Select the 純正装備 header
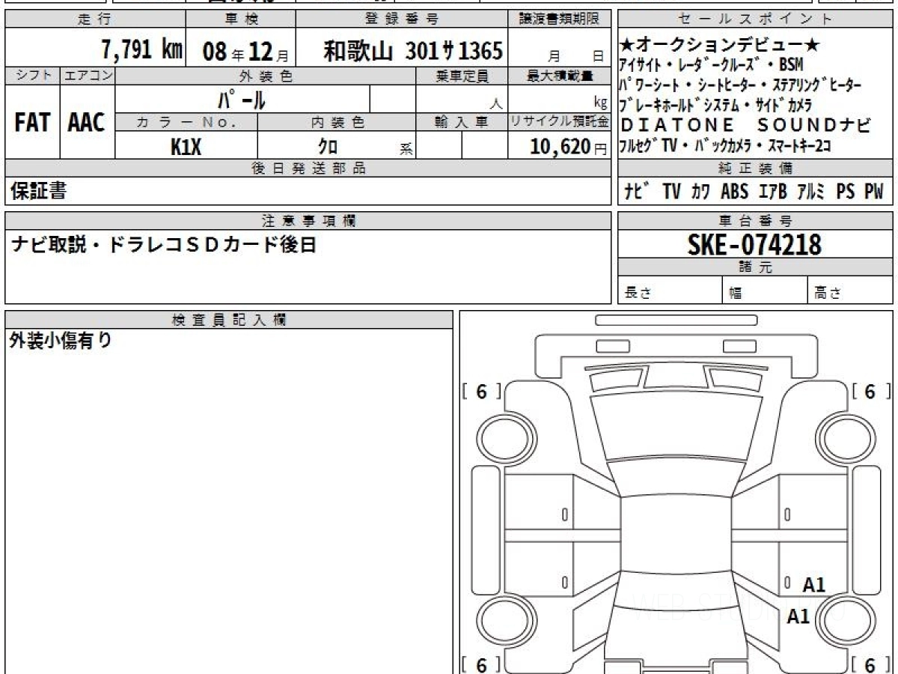 point(755,168)
